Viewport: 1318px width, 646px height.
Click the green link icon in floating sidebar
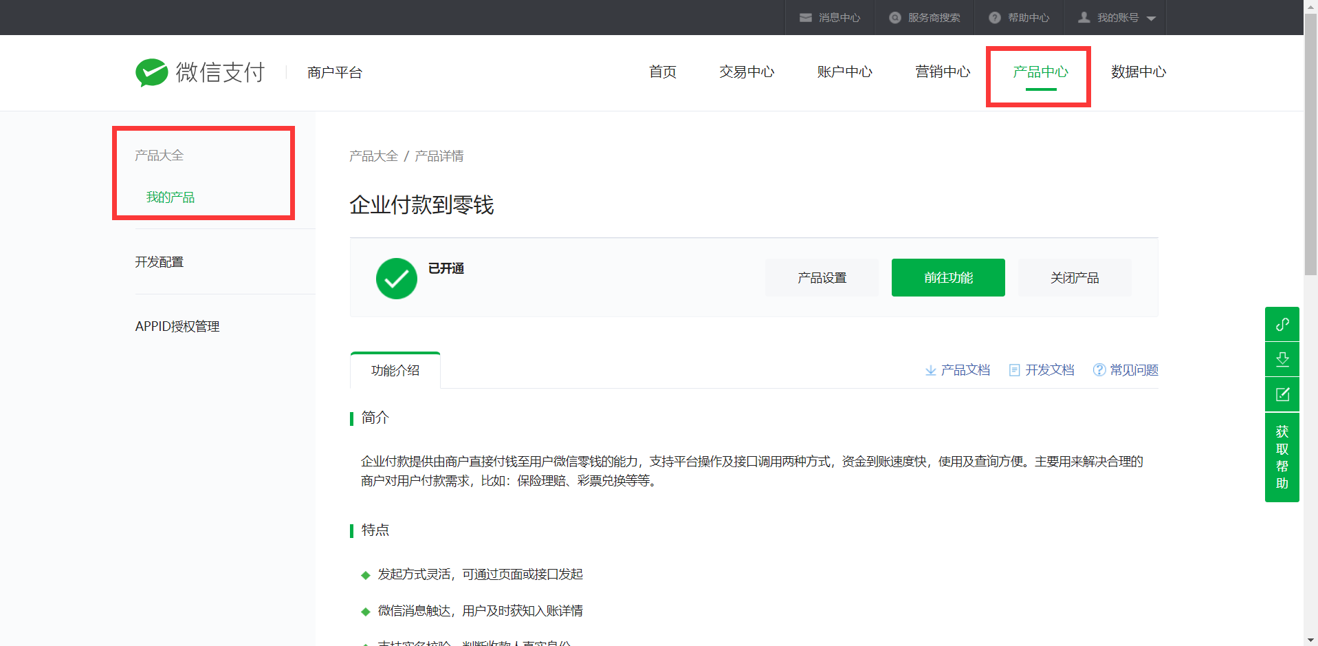point(1282,324)
